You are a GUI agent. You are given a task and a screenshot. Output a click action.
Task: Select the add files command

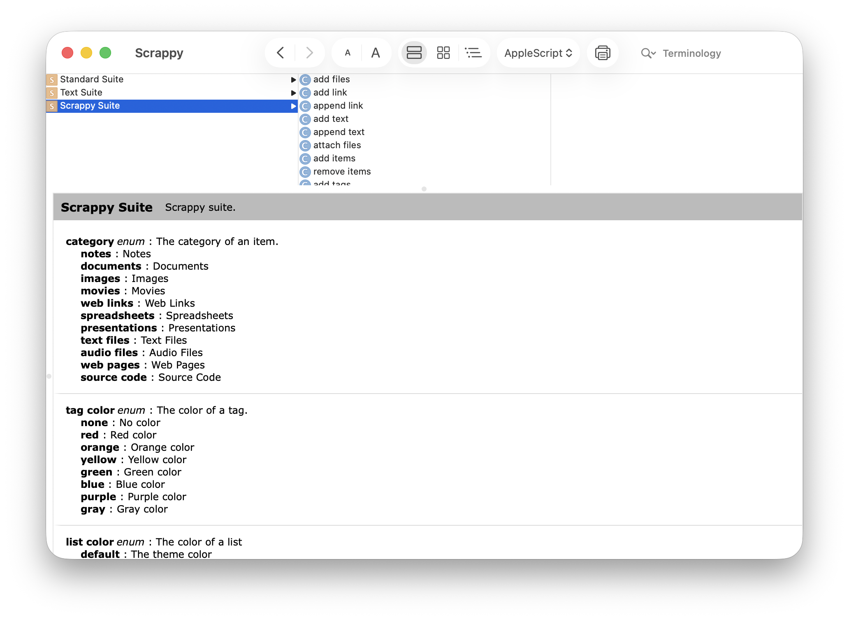[331, 79]
